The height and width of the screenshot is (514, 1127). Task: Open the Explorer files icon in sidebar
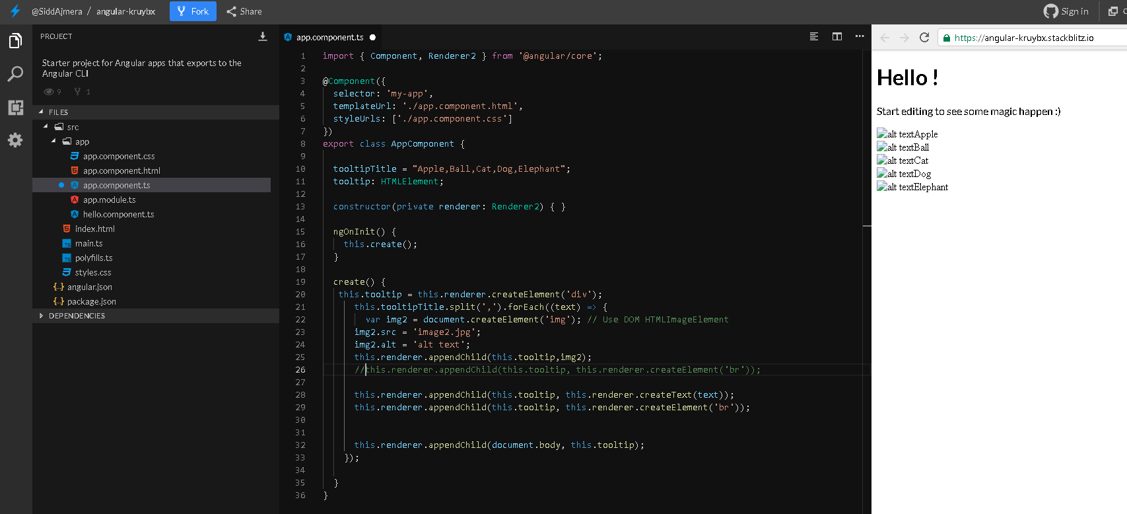(x=15, y=41)
